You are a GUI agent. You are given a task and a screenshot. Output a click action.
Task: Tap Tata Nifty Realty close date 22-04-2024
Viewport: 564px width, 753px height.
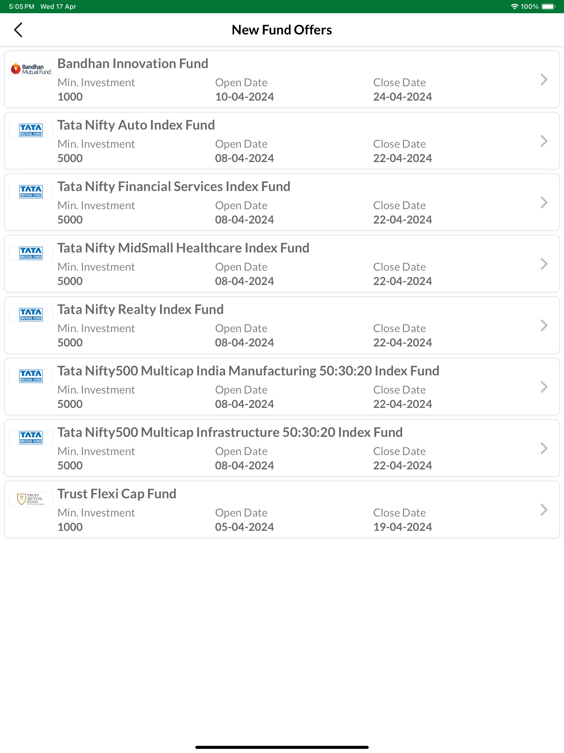[402, 342]
